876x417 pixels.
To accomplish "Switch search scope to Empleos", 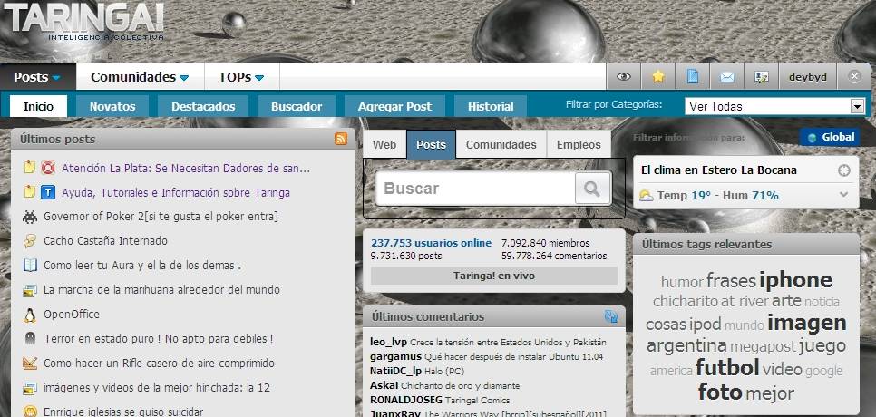I will point(579,144).
